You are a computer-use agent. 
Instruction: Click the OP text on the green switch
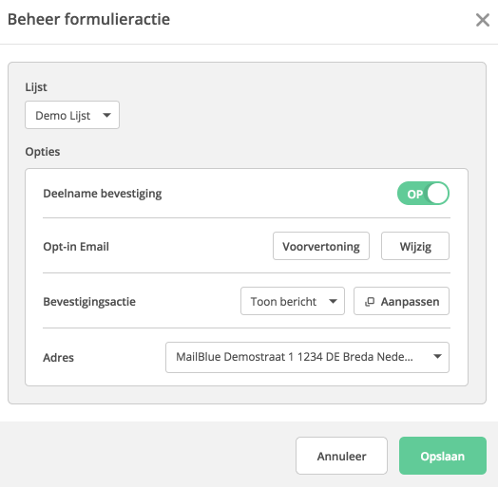pos(414,194)
